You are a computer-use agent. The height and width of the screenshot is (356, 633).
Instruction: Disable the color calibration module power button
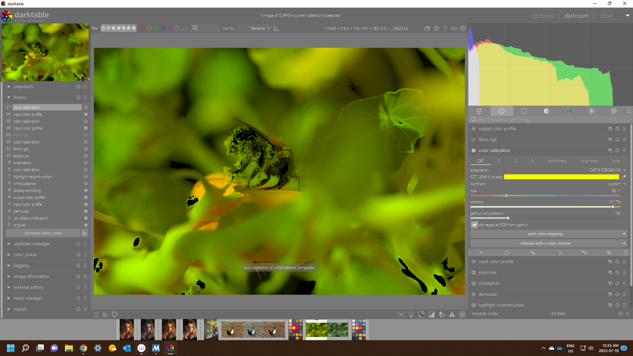tap(473, 151)
